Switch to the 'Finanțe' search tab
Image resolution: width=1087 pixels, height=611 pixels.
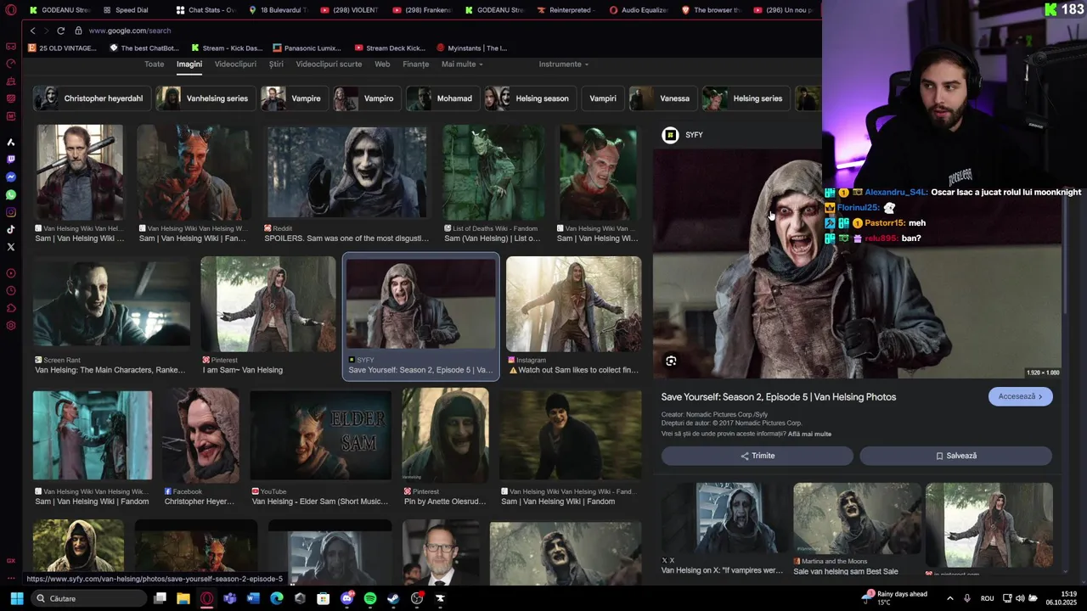(x=416, y=64)
